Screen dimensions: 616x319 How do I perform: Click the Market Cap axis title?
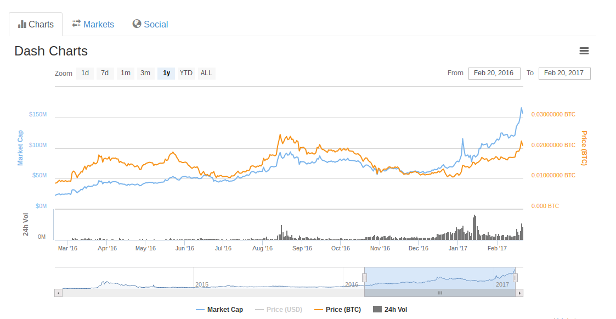pyautogui.click(x=20, y=148)
